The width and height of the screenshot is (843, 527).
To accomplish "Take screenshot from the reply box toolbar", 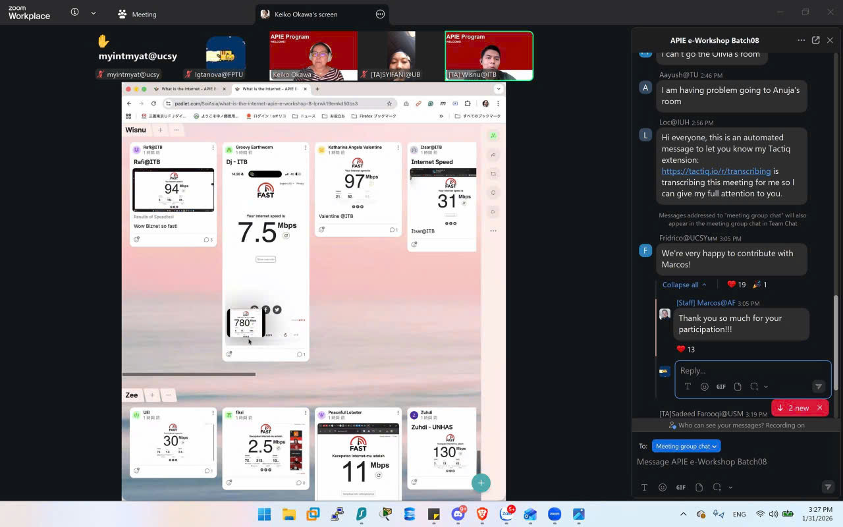I will [754, 387].
